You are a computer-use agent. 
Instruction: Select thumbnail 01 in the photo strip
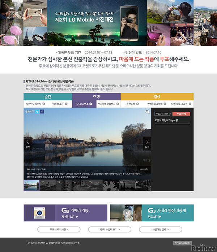coord(31,185)
